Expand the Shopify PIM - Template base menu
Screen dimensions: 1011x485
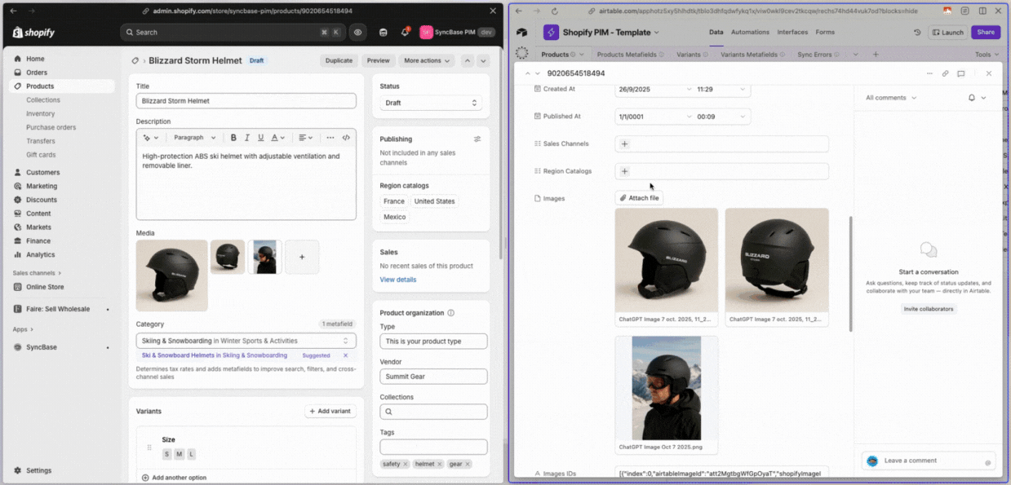tap(610, 33)
